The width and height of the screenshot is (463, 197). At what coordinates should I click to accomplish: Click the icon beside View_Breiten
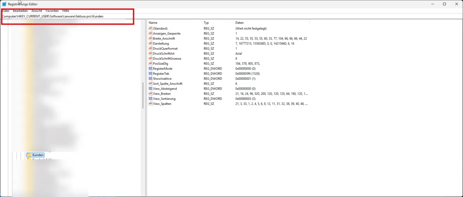click(150, 94)
